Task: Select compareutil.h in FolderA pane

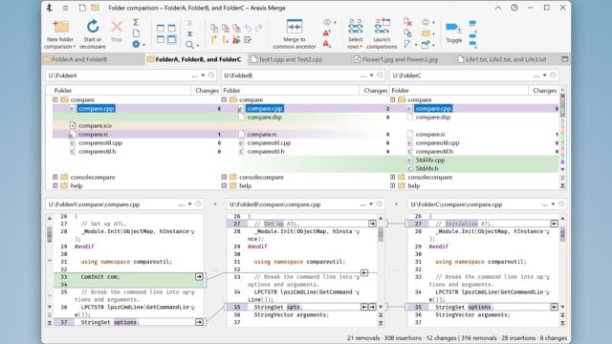Action: point(98,151)
